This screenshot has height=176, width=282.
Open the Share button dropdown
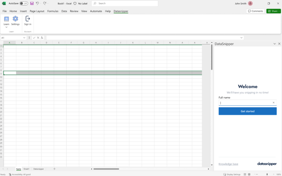point(279,11)
